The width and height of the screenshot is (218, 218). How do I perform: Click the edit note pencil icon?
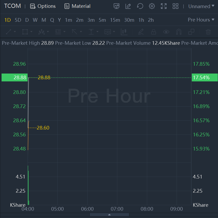(x=128, y=6)
